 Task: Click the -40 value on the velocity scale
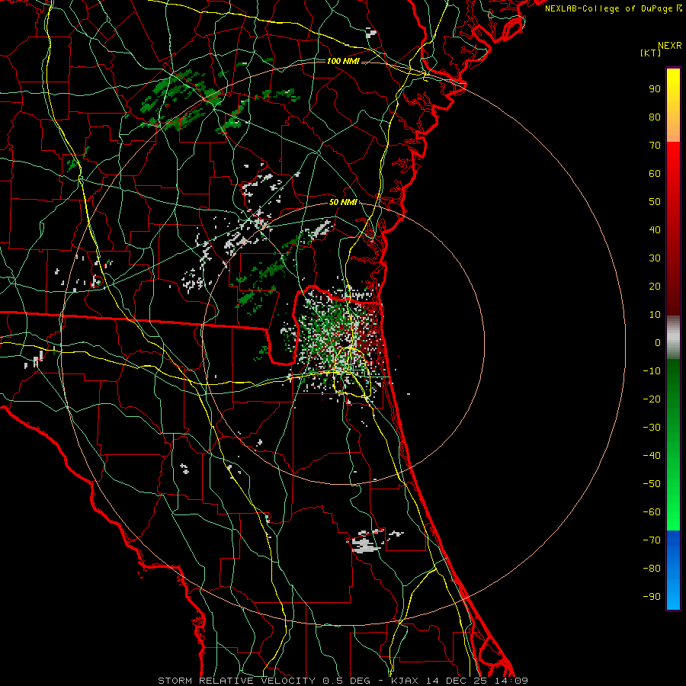pyautogui.click(x=652, y=456)
